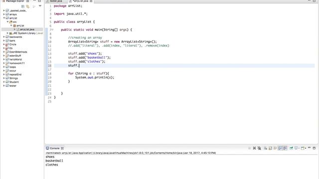The height and width of the screenshot is (179, 319).
Task: Toggle show console when standard out changes
Action: click(280, 148)
